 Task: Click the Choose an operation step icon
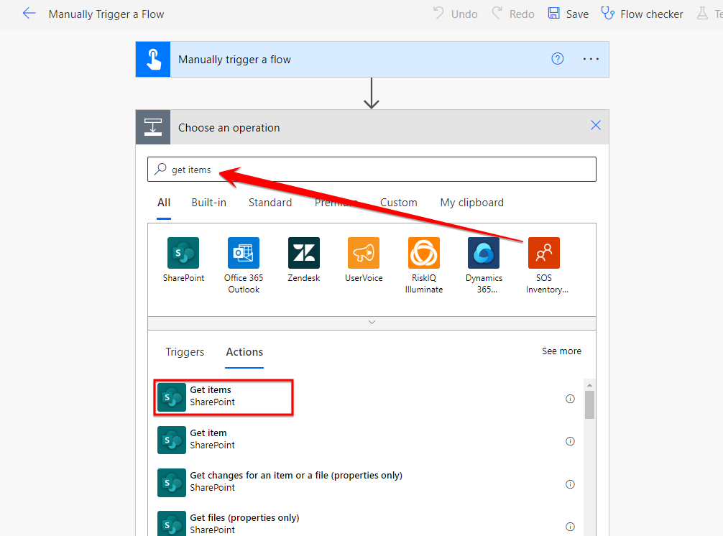tap(153, 127)
